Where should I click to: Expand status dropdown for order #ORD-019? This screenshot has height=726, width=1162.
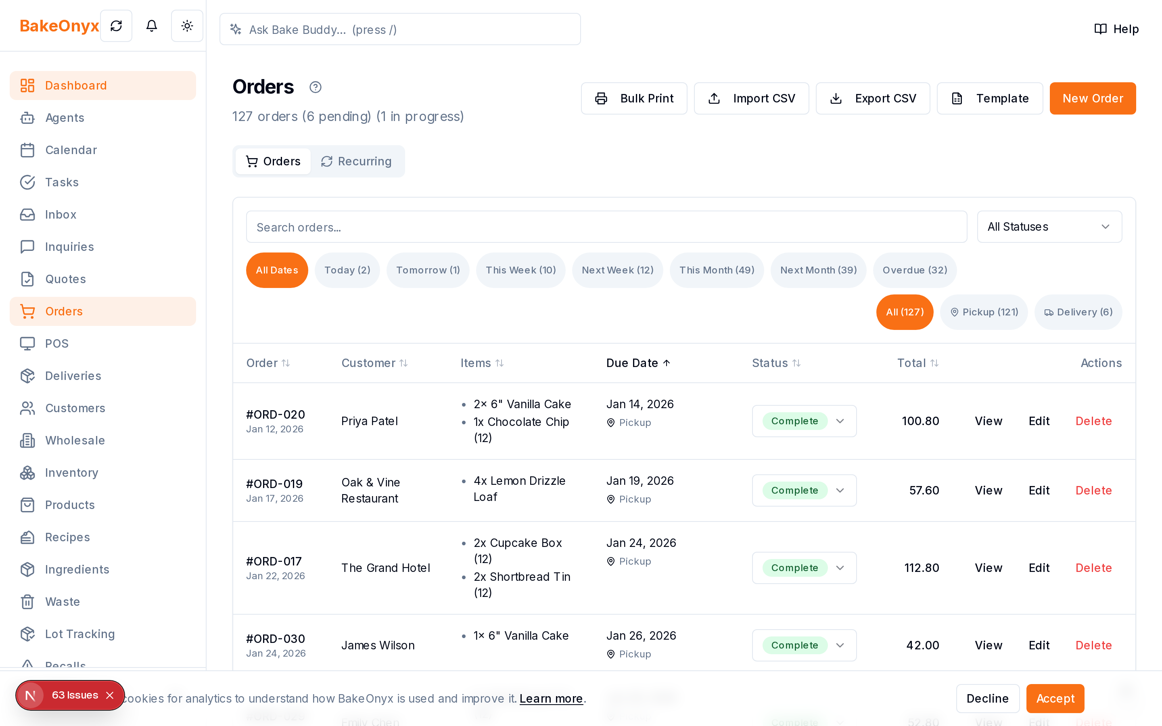click(x=804, y=490)
